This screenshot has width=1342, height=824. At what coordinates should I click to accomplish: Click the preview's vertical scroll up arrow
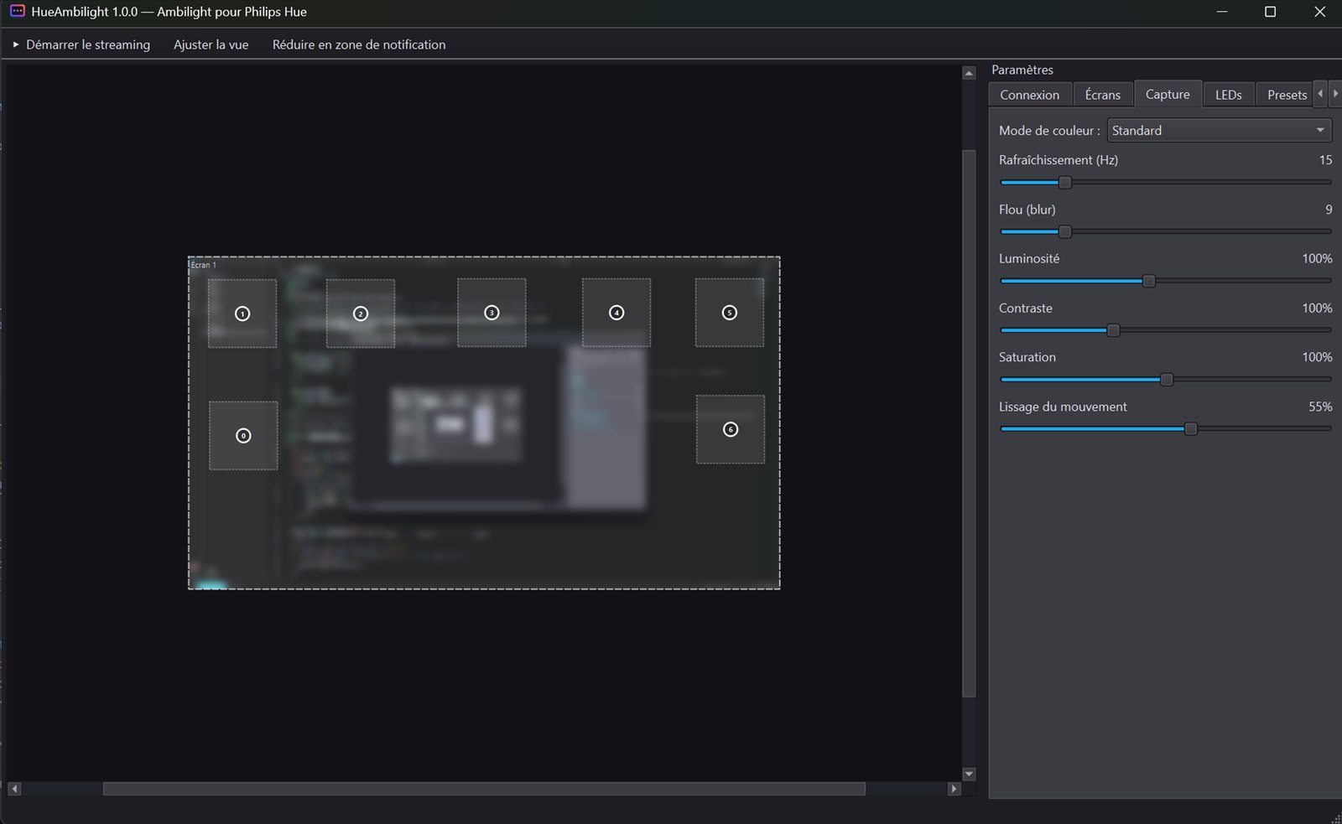pyautogui.click(x=969, y=73)
